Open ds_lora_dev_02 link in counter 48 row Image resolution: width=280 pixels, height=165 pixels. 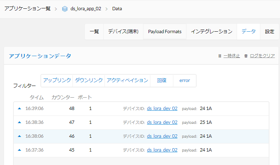[x=162, y=109]
